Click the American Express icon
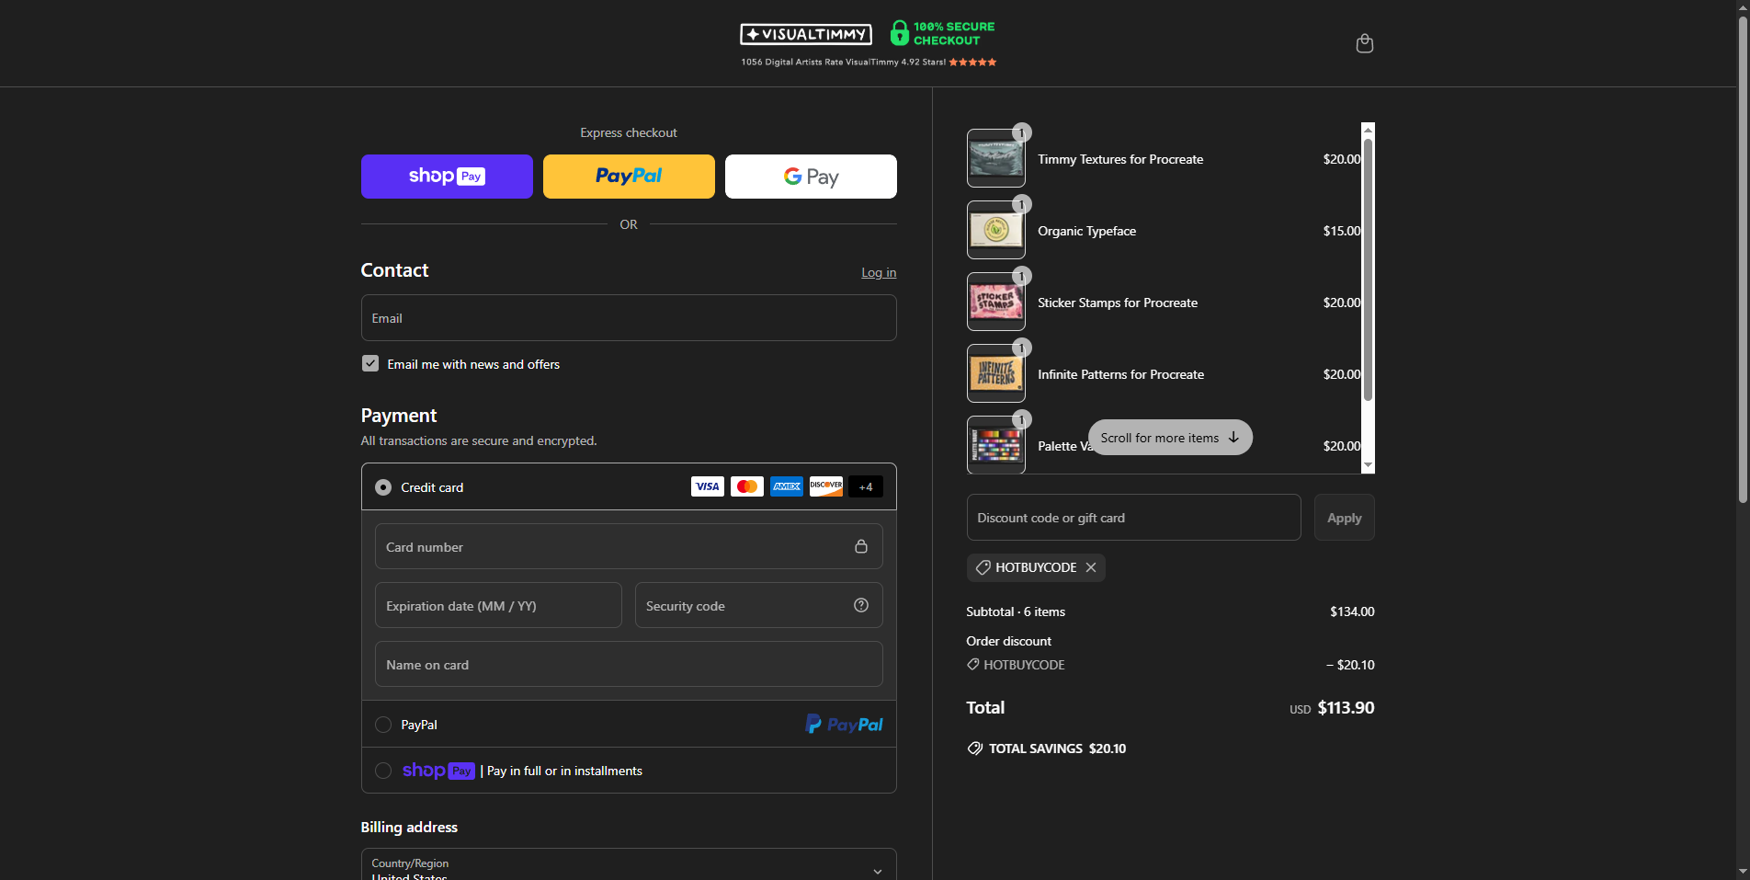Viewport: 1750px width, 880px height. click(x=787, y=486)
